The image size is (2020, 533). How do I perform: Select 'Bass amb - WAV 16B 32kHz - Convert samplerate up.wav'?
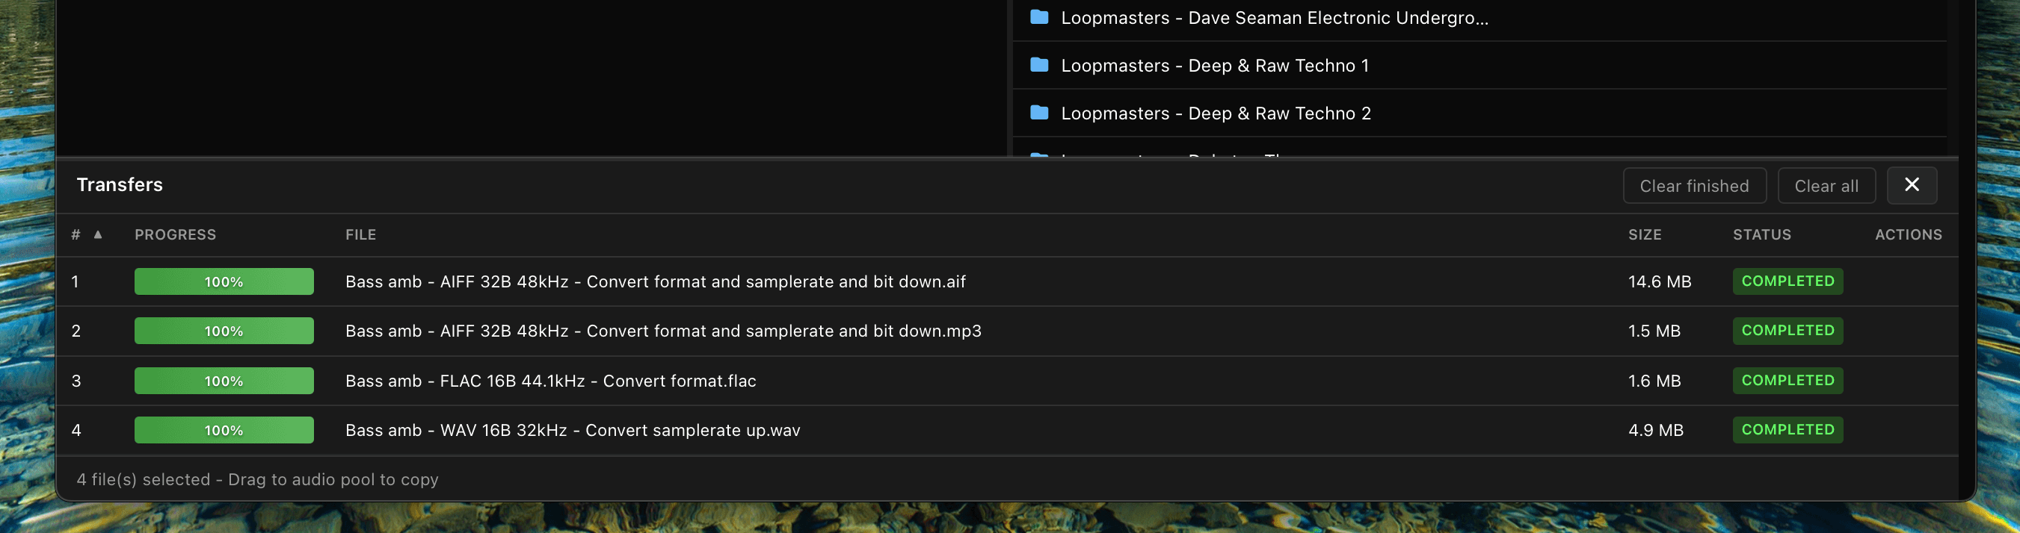(573, 431)
